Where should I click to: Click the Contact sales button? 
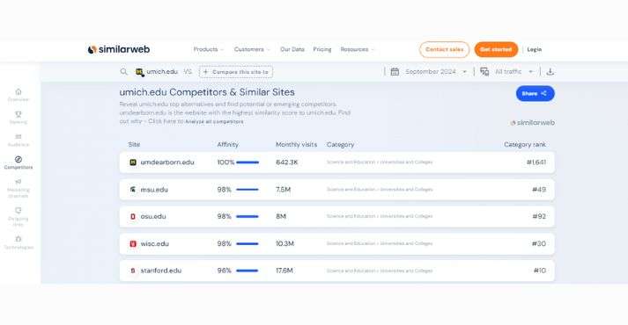[444, 49]
